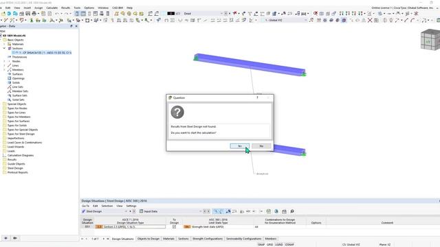Select Line Sets in the navigator

(x=17, y=87)
